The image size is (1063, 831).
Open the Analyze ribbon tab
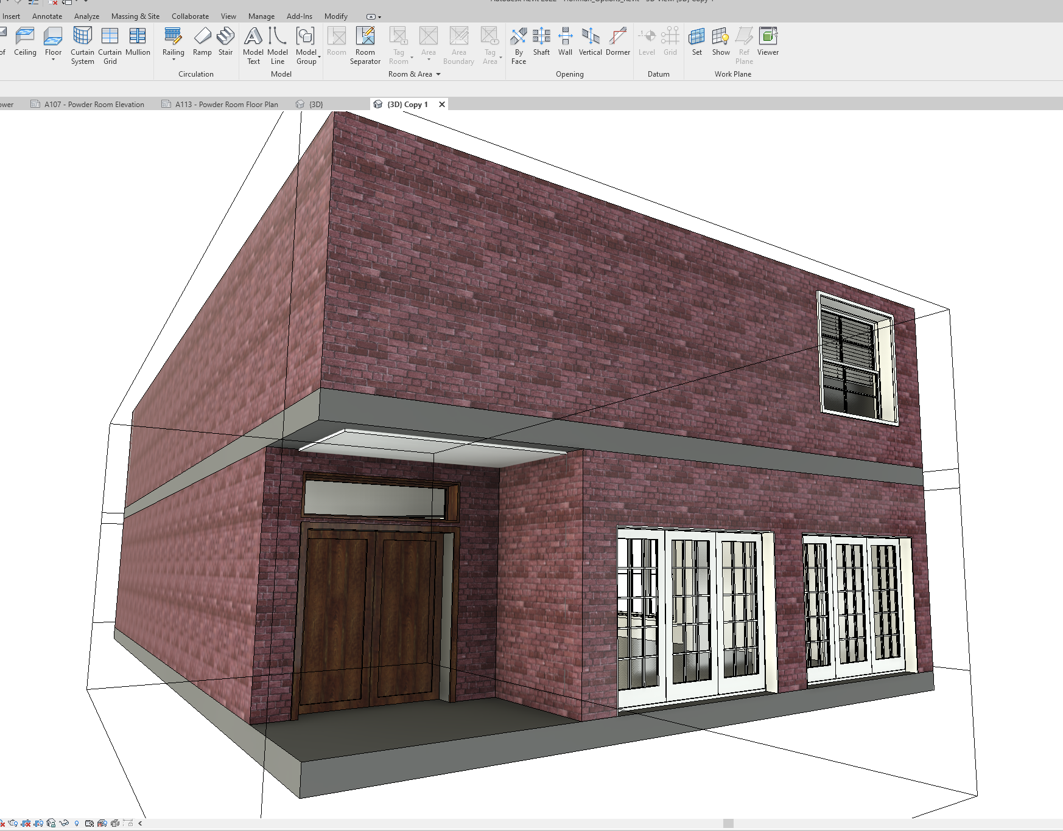coord(86,16)
